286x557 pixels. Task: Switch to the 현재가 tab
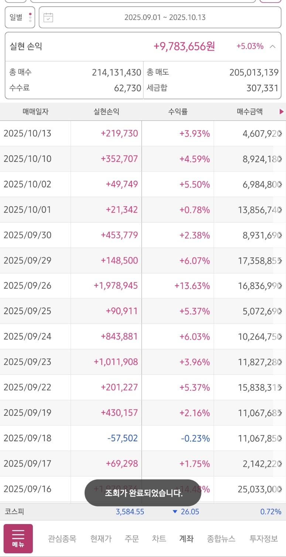click(101, 539)
